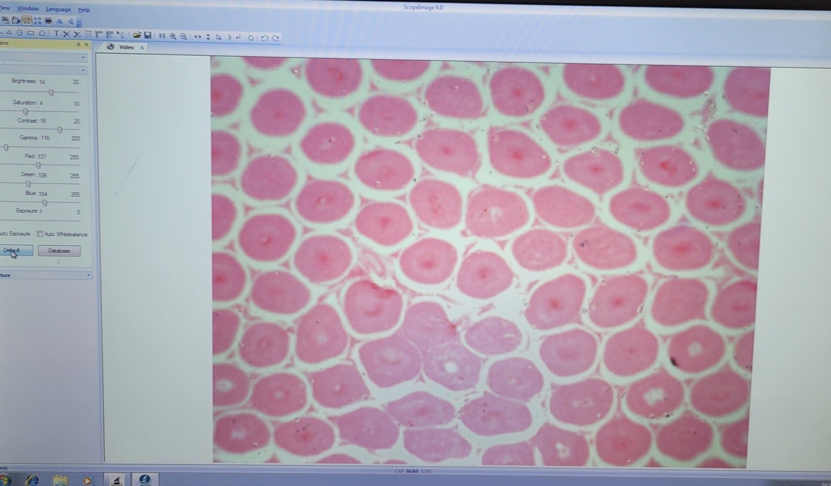Click the zoom in magnifier icon
831x486 pixels.
click(173, 36)
